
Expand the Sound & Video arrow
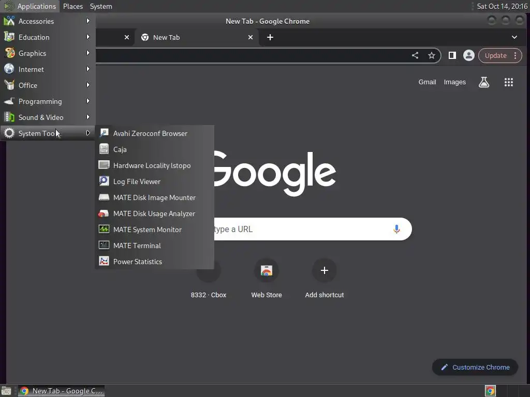coord(88,117)
